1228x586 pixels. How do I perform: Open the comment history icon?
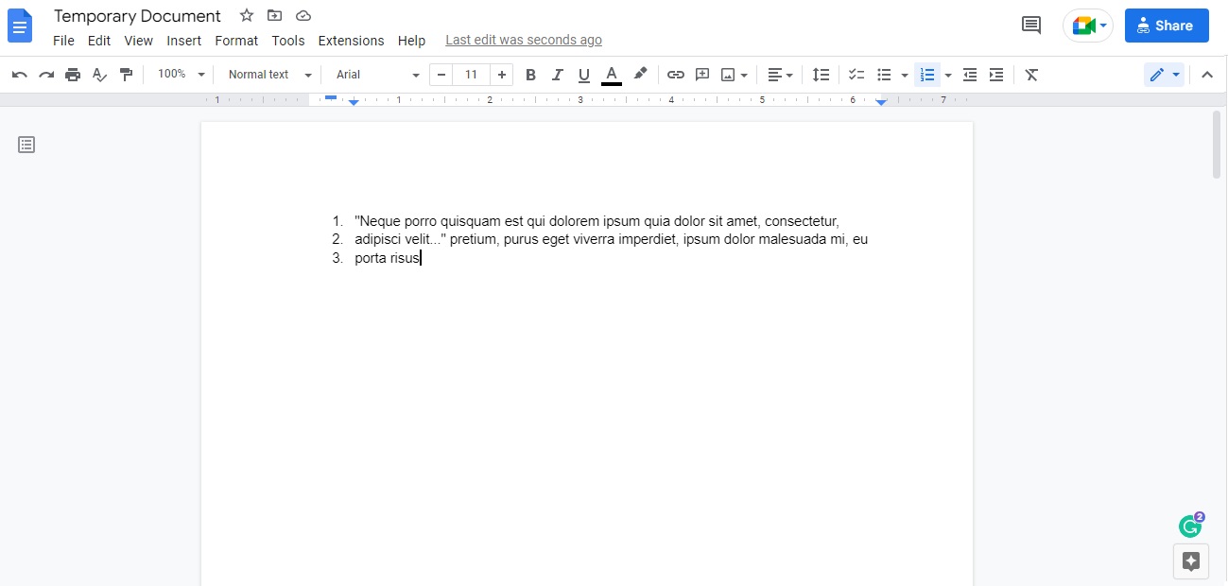click(x=1031, y=26)
